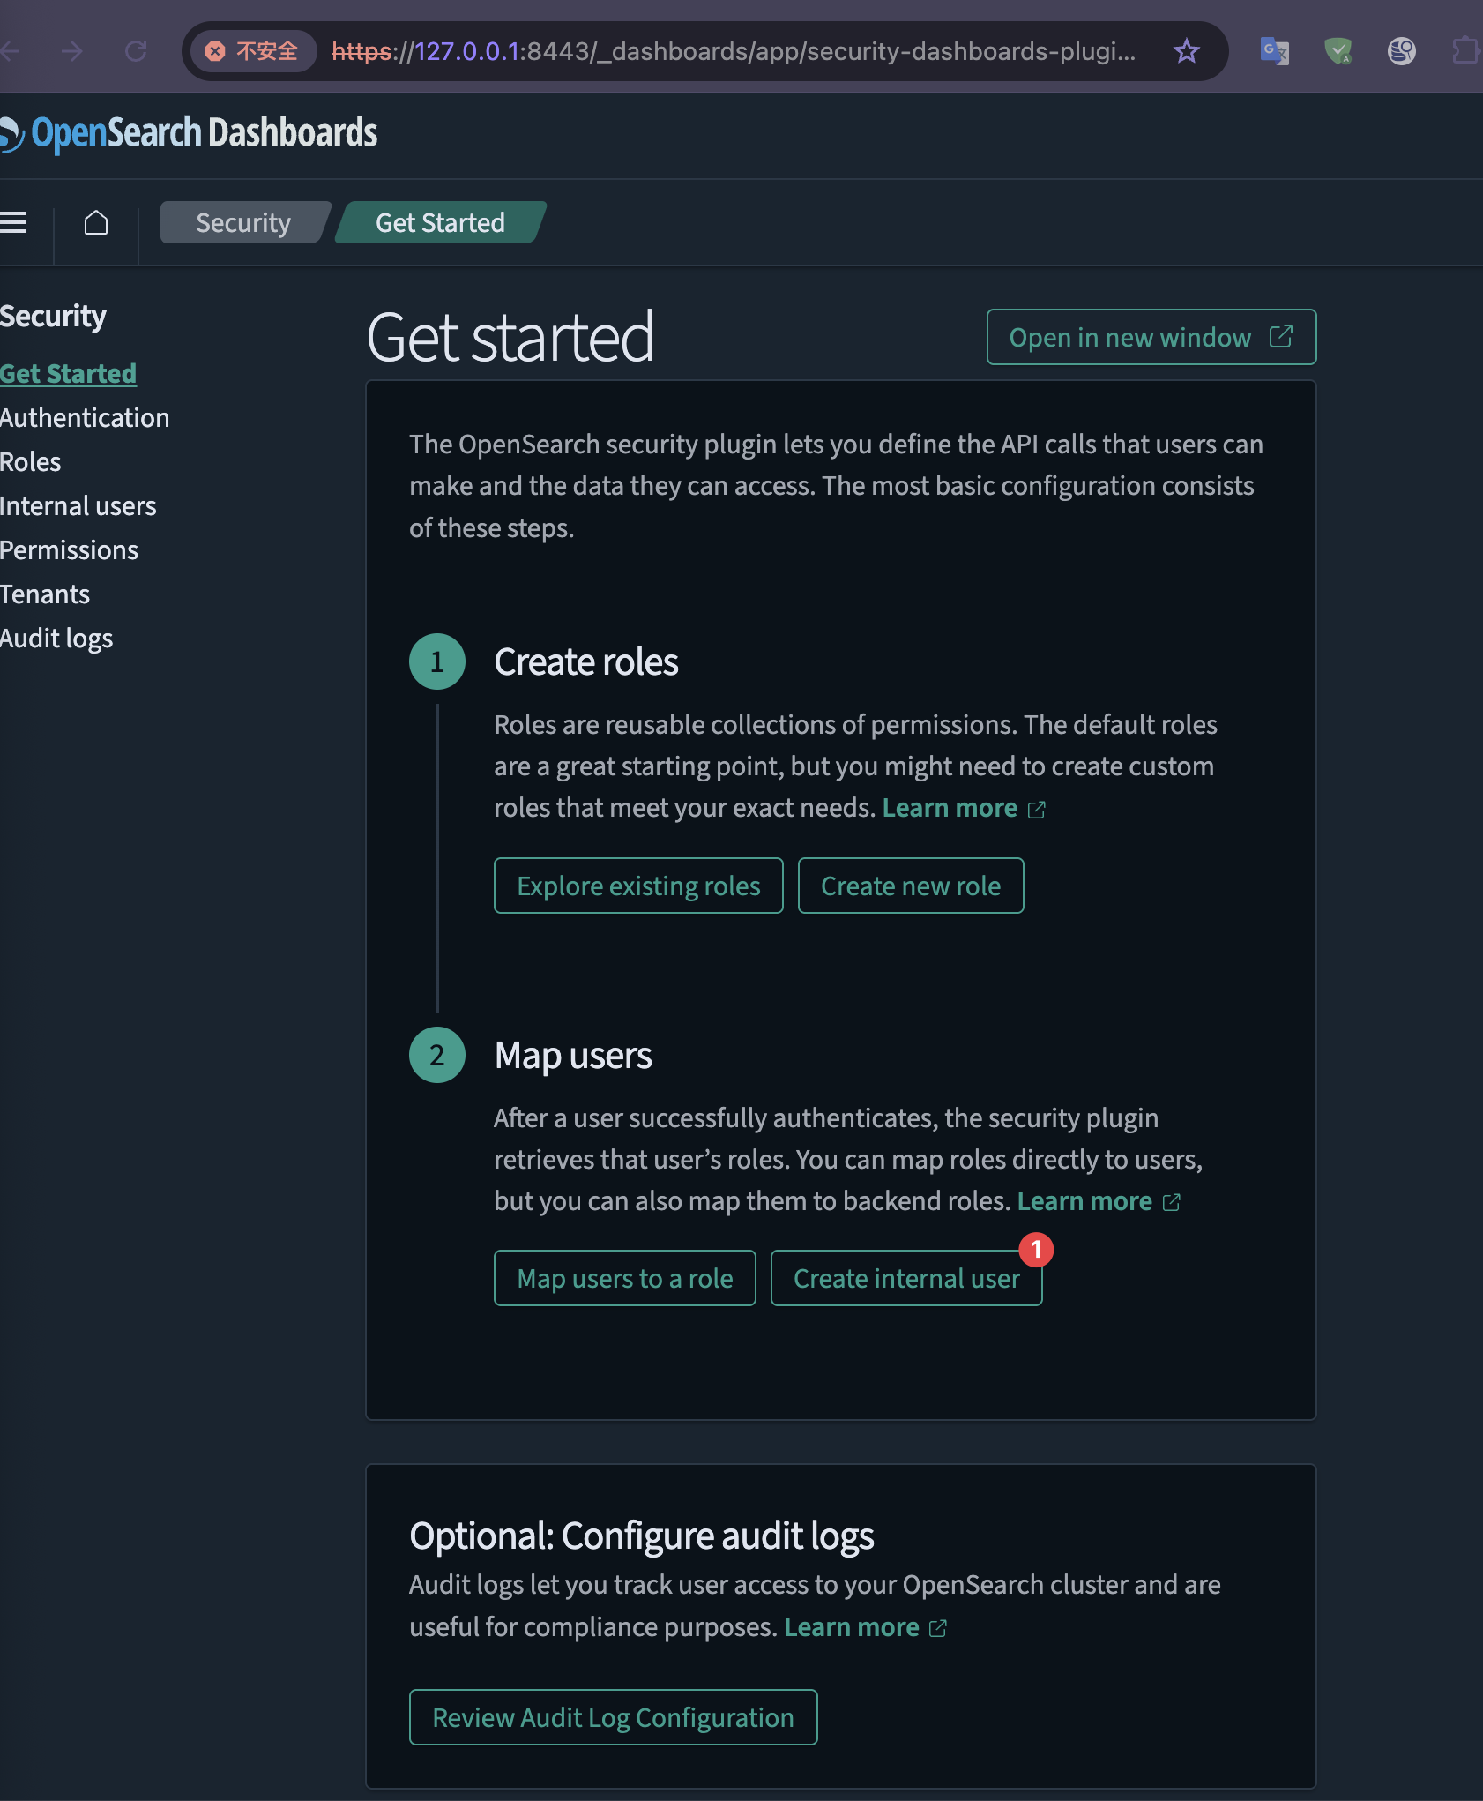Image resolution: width=1483 pixels, height=1801 pixels.
Task: Click the Get started page title
Action: point(510,337)
